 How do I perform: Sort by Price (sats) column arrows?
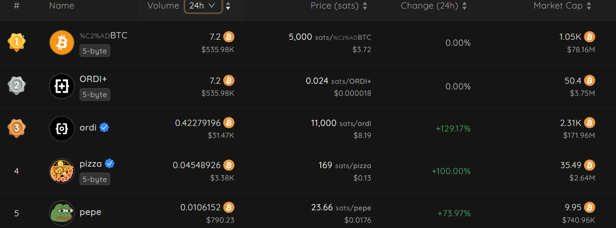[x=365, y=6]
